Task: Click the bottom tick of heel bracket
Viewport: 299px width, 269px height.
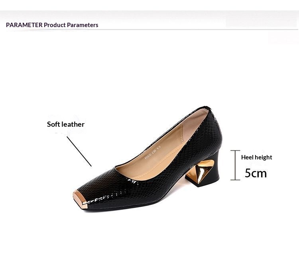Action: point(235,180)
